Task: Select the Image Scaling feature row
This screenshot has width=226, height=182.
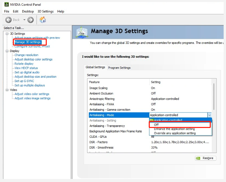Action: coord(150,88)
